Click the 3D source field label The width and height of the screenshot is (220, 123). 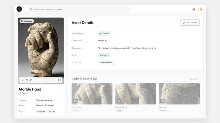coord(76,63)
